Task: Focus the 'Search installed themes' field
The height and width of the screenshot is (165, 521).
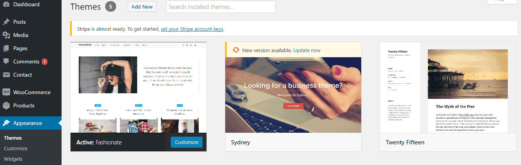Action: [221, 7]
